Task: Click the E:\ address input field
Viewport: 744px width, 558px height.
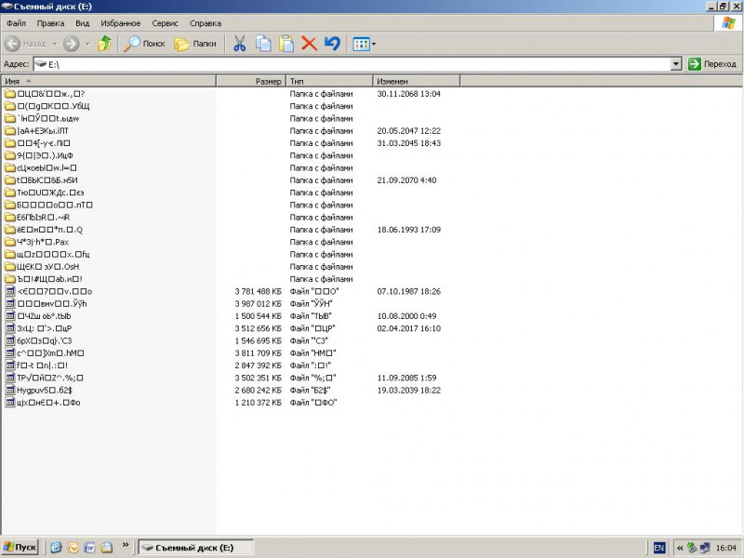Action: [x=353, y=64]
